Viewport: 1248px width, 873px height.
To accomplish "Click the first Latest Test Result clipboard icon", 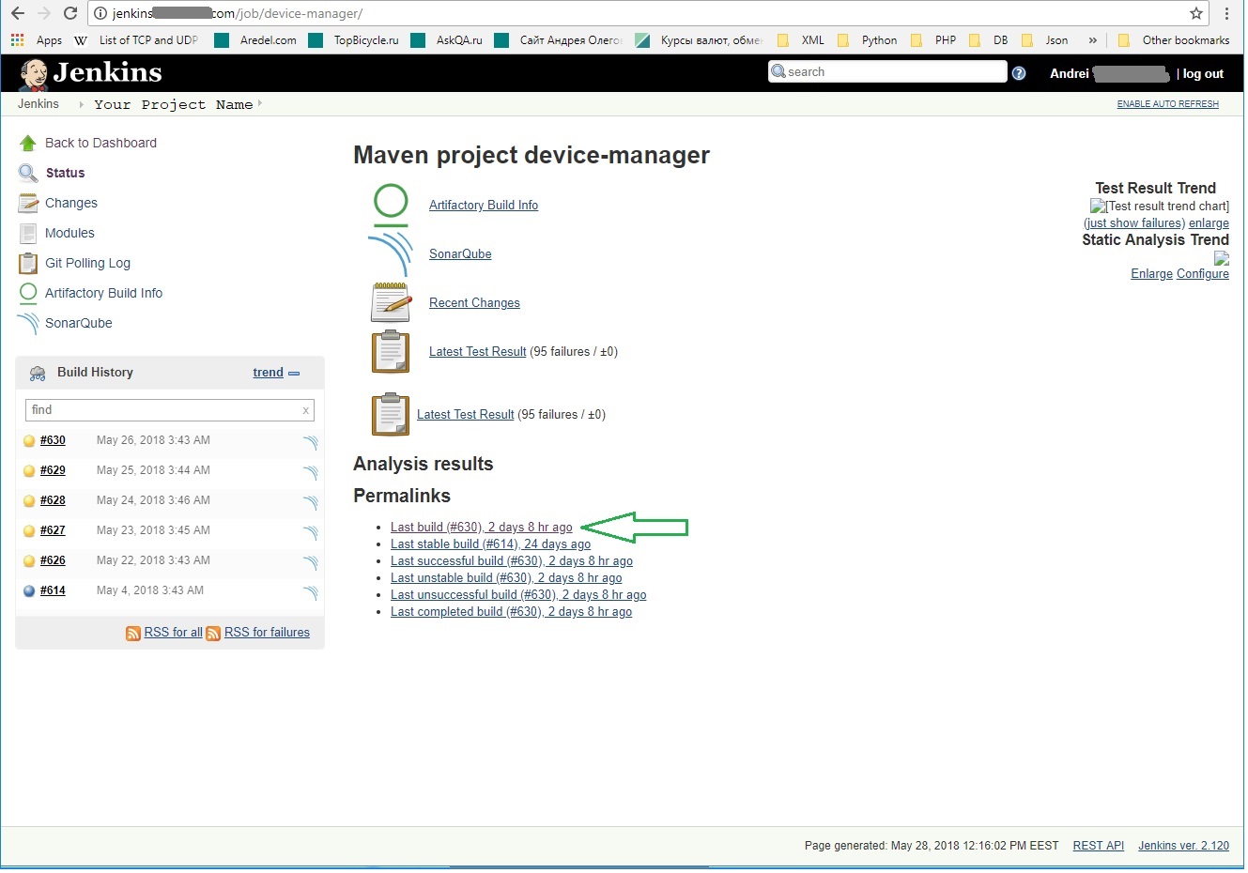I will (x=391, y=352).
